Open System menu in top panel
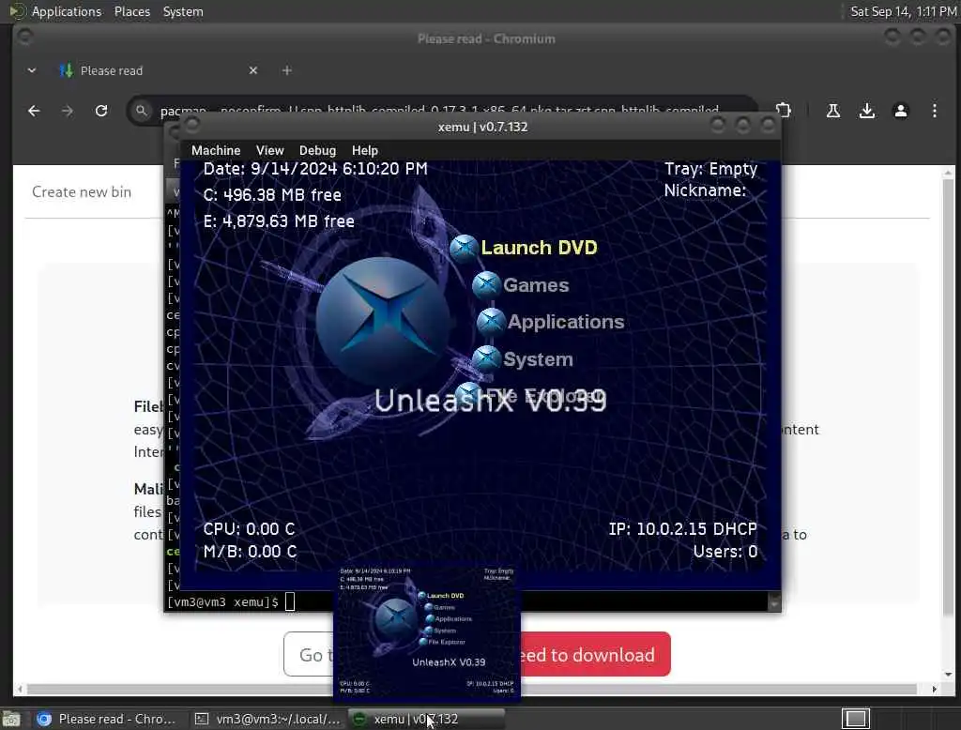 point(183,11)
